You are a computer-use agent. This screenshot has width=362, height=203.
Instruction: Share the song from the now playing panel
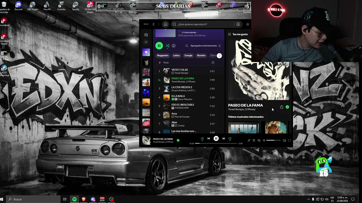click(x=281, y=107)
